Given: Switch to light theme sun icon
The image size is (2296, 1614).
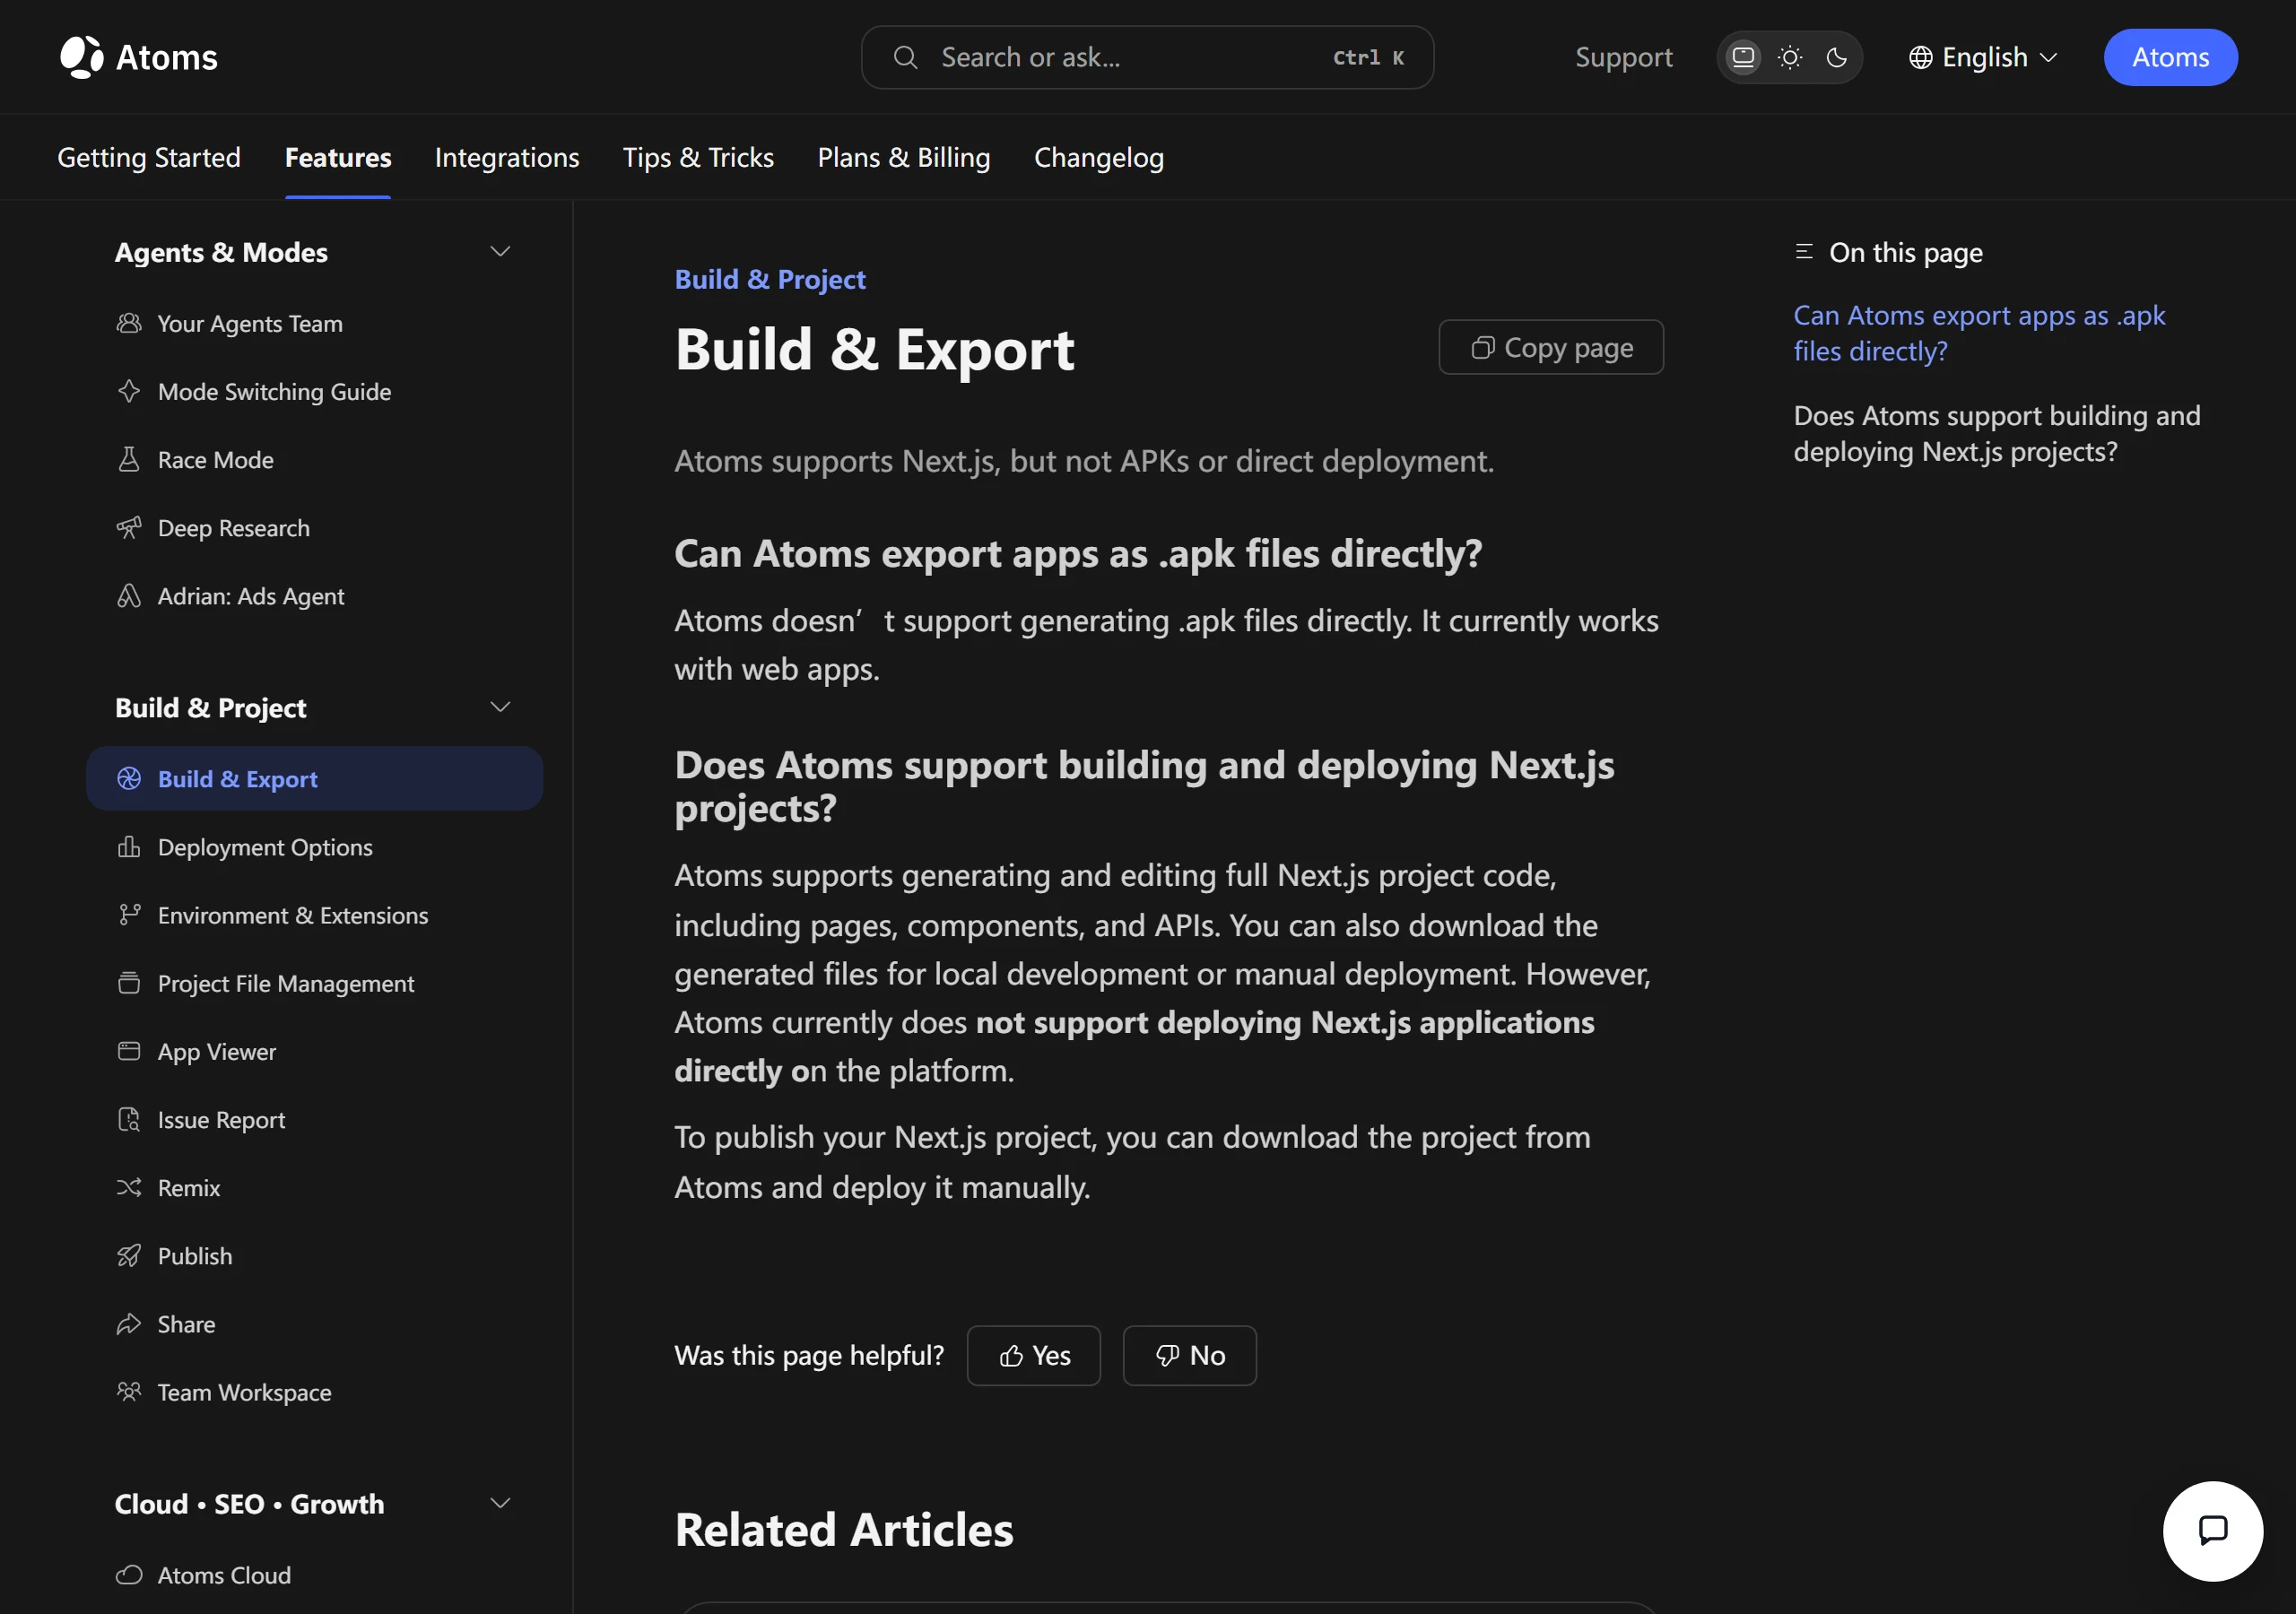Looking at the screenshot, I should click(x=1790, y=57).
